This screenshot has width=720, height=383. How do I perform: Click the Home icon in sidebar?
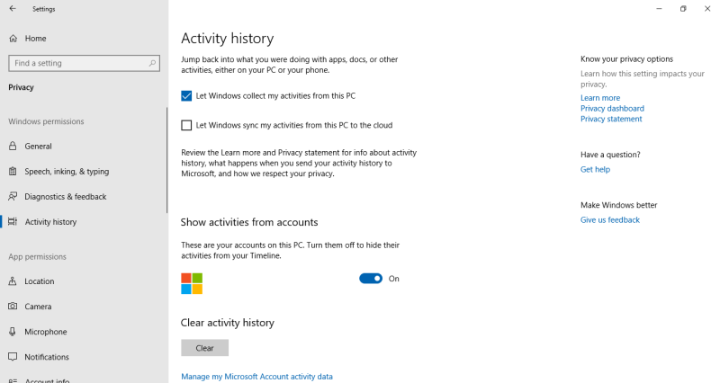click(13, 39)
